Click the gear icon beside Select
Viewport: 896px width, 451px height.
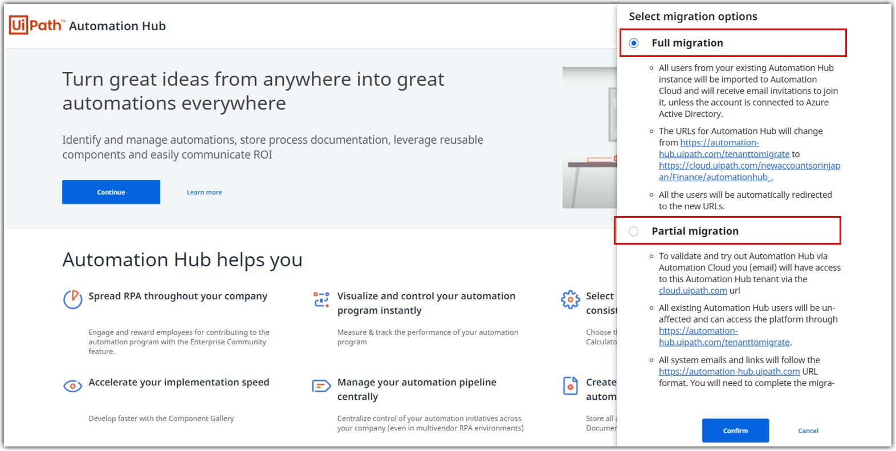click(x=570, y=299)
